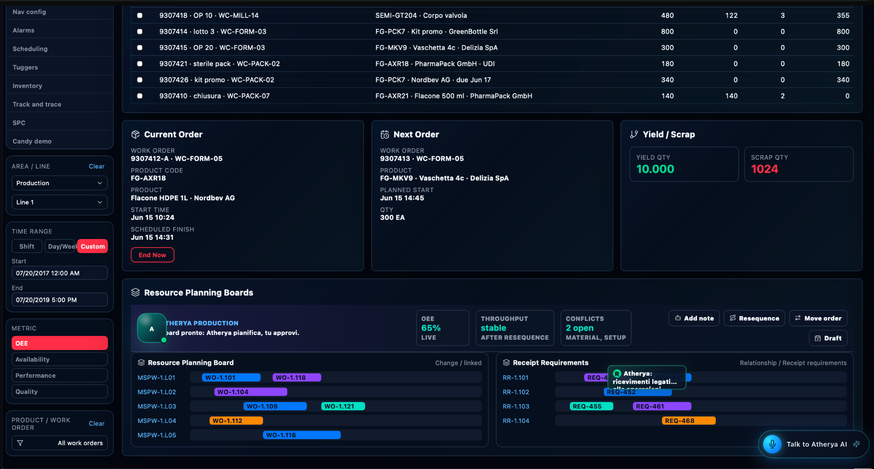Select the Quality metric
This screenshot has width=874, height=469.
coord(59,391)
